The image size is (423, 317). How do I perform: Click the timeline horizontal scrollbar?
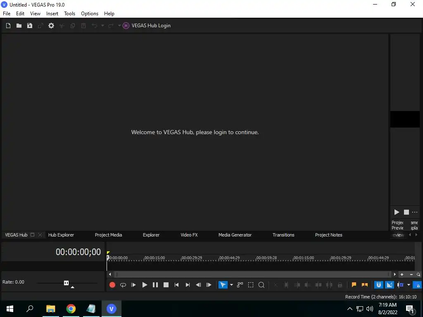click(x=252, y=274)
